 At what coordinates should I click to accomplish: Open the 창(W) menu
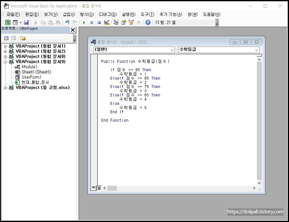coord(192,14)
